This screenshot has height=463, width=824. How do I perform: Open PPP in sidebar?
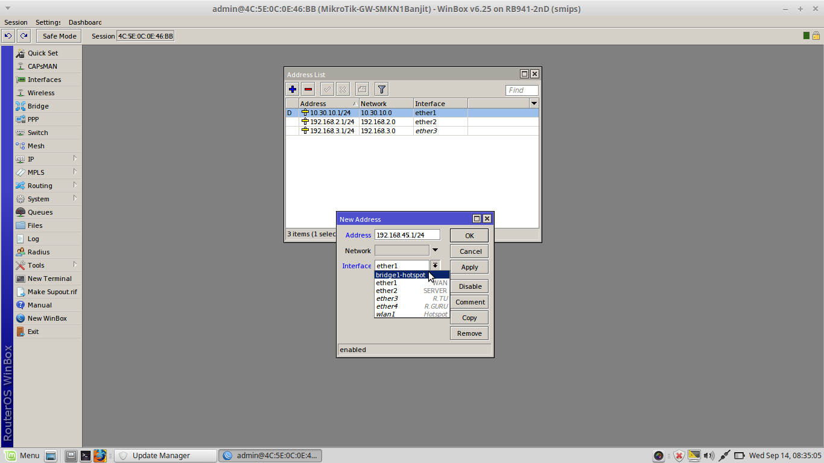click(x=48, y=119)
